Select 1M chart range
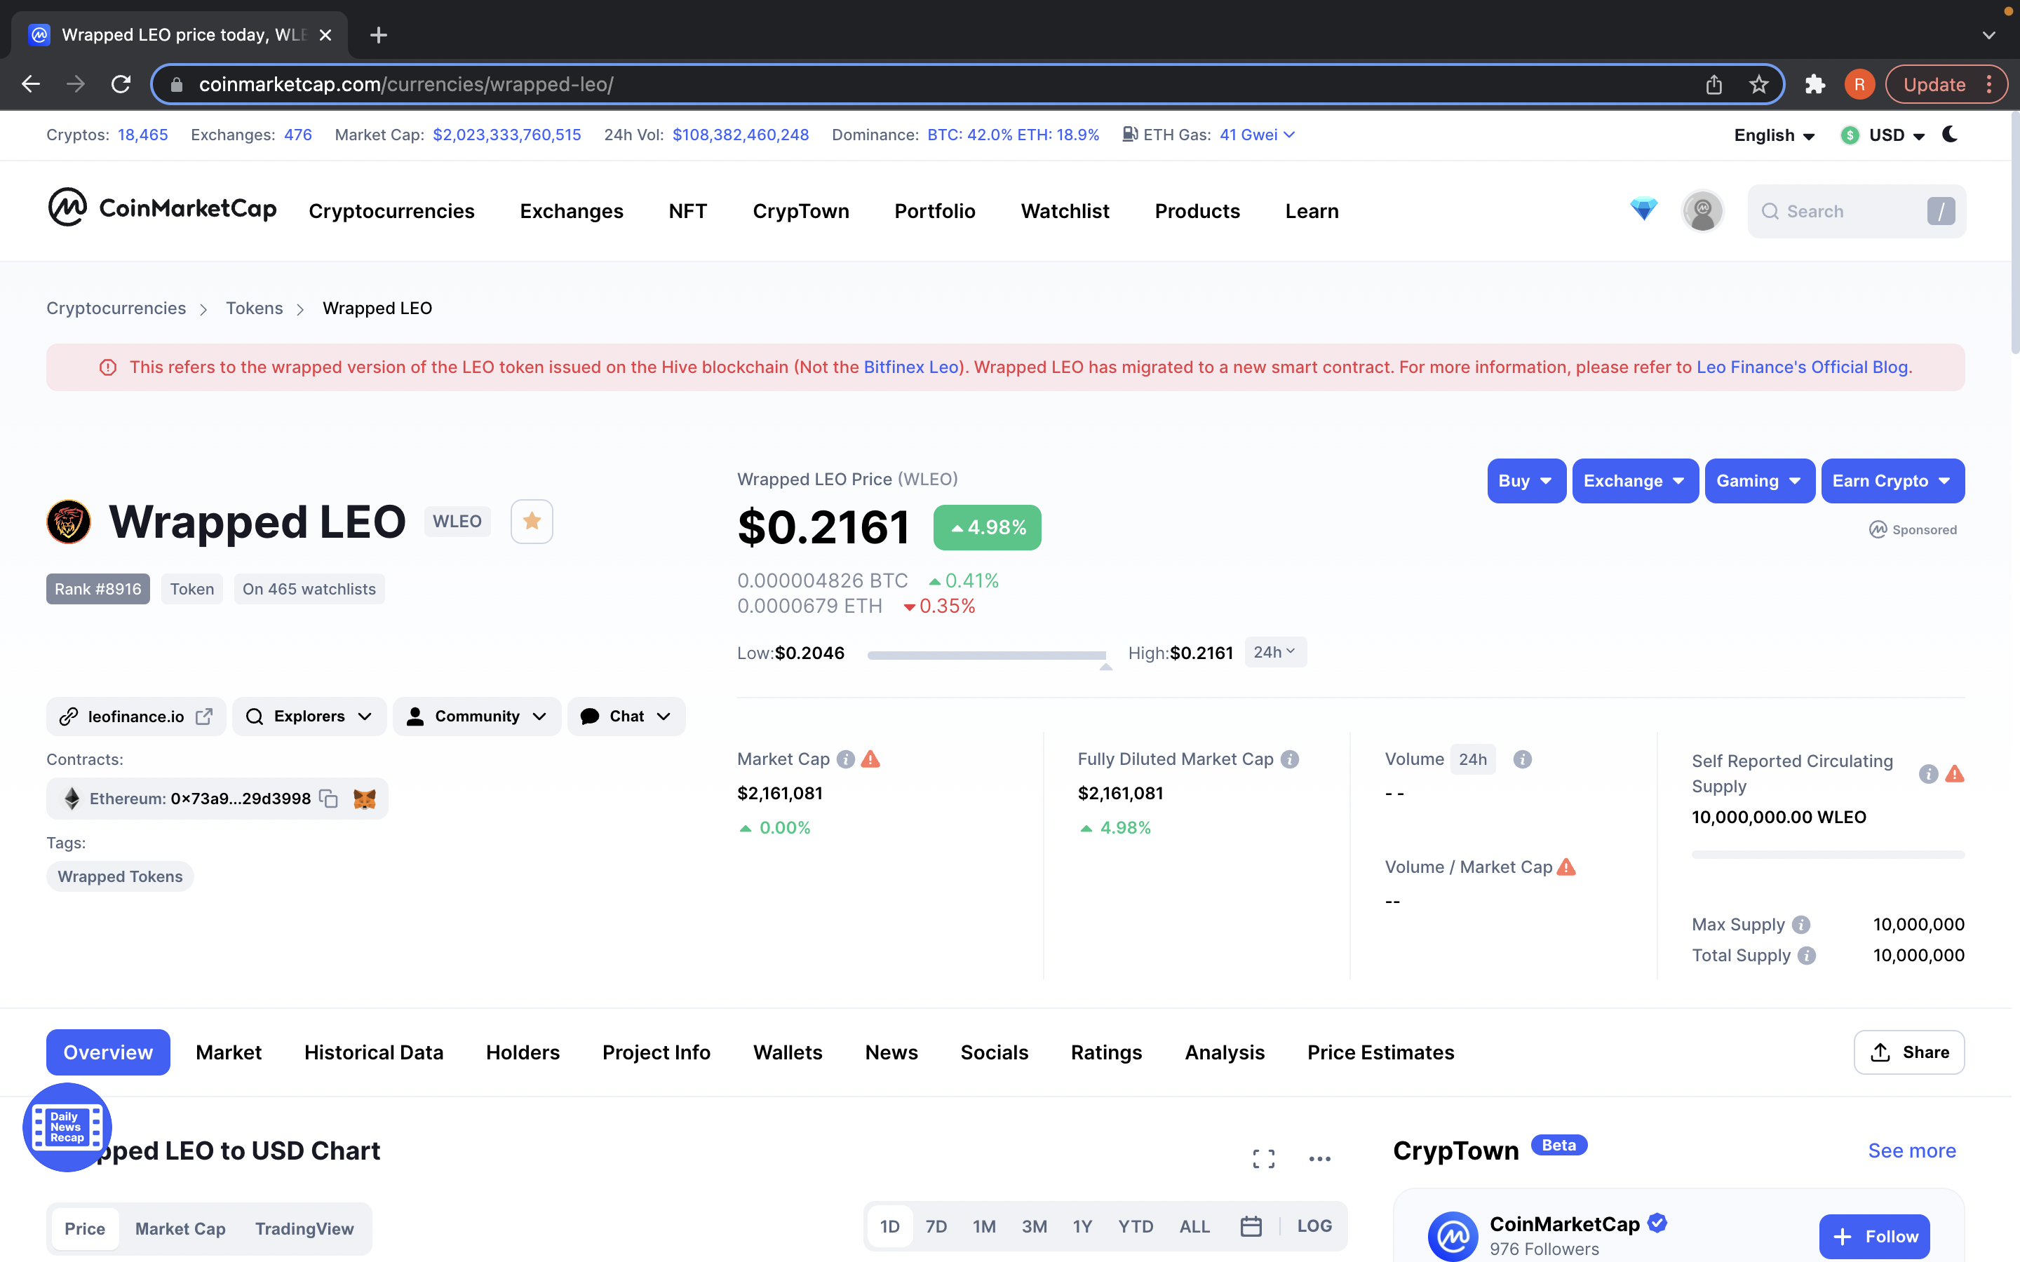This screenshot has height=1262, width=2020. (x=984, y=1226)
